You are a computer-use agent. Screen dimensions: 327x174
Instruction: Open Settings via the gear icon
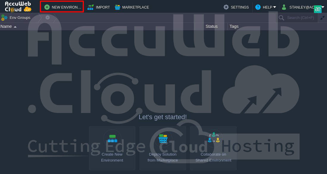226,7
